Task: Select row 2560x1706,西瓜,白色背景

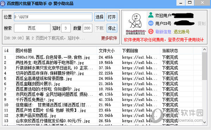Action: [102, 57]
